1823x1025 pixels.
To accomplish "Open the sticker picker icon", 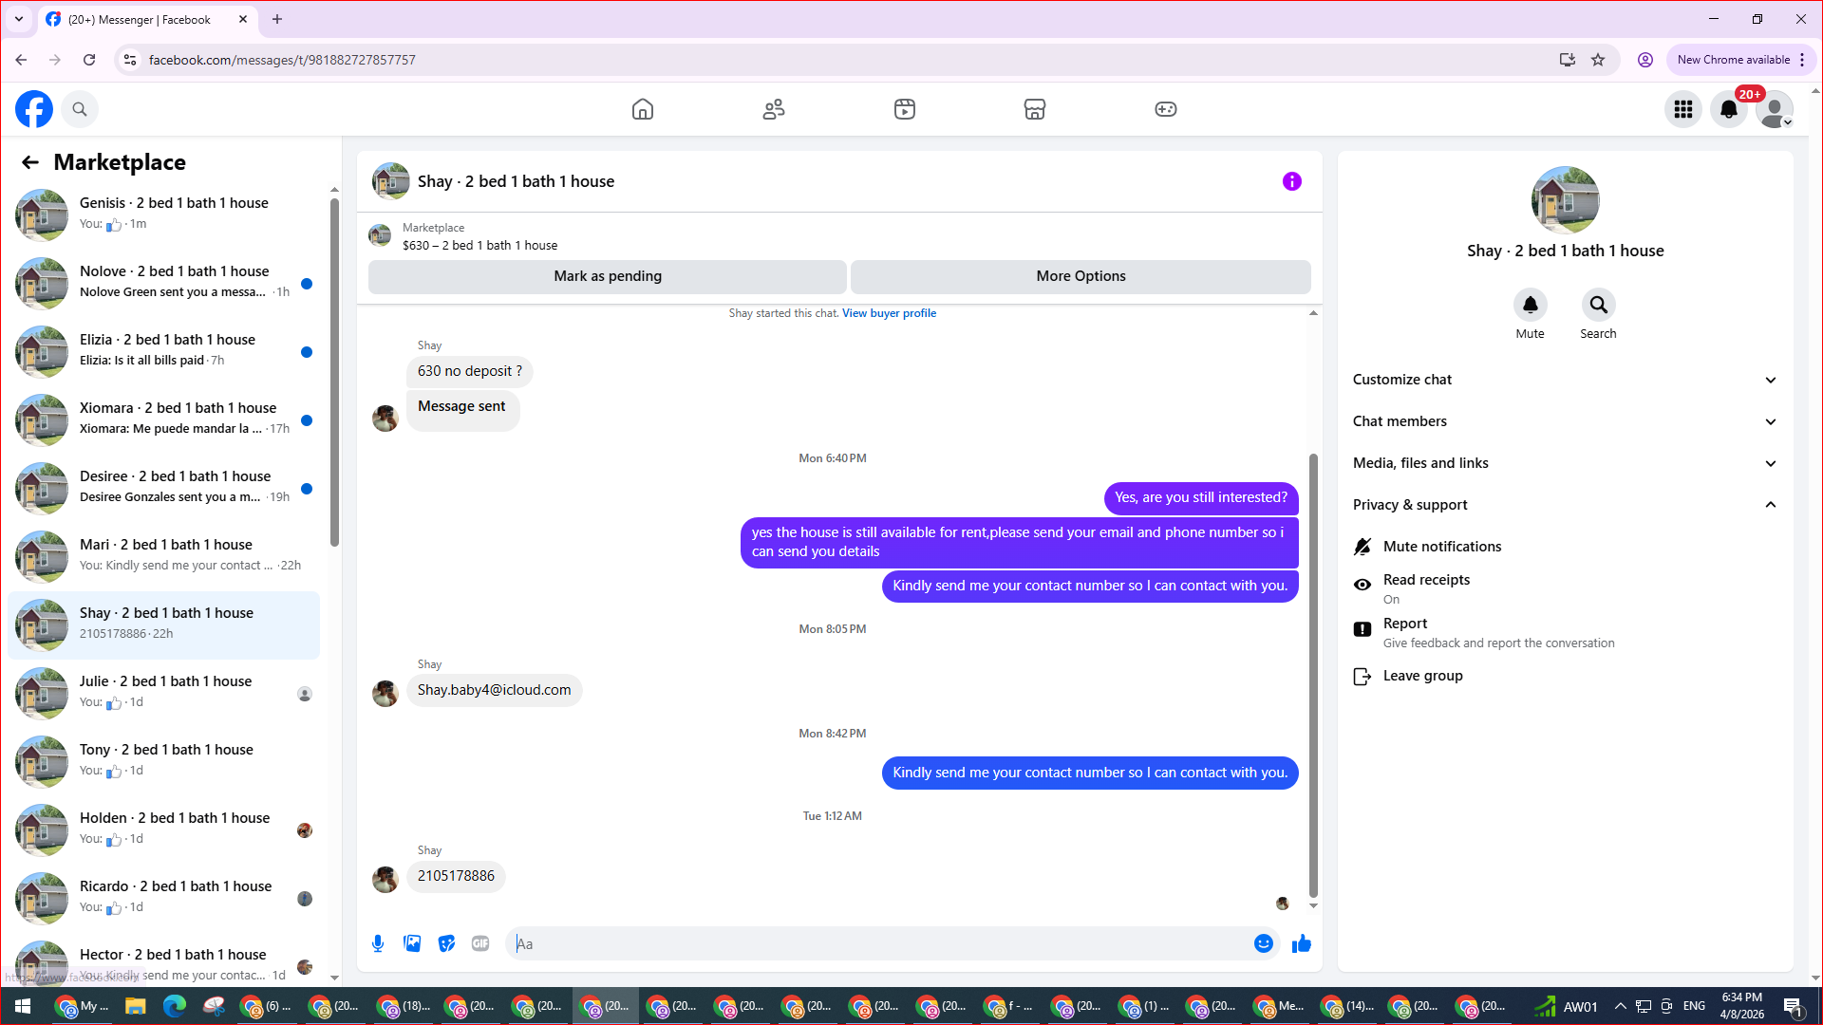I will coord(446,943).
